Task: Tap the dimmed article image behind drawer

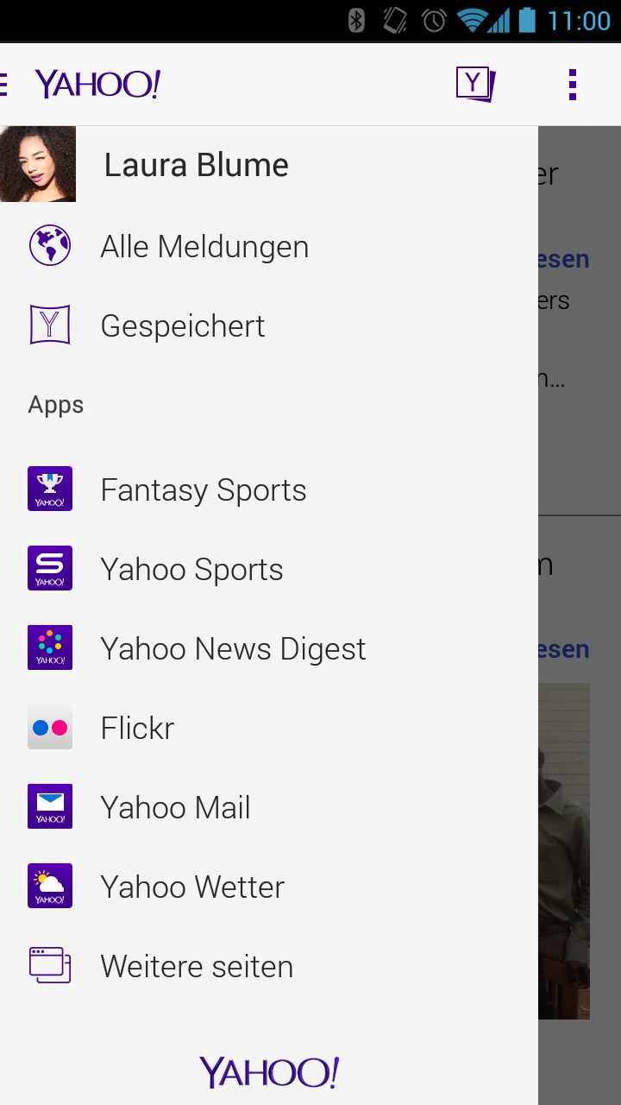Action: [564, 851]
